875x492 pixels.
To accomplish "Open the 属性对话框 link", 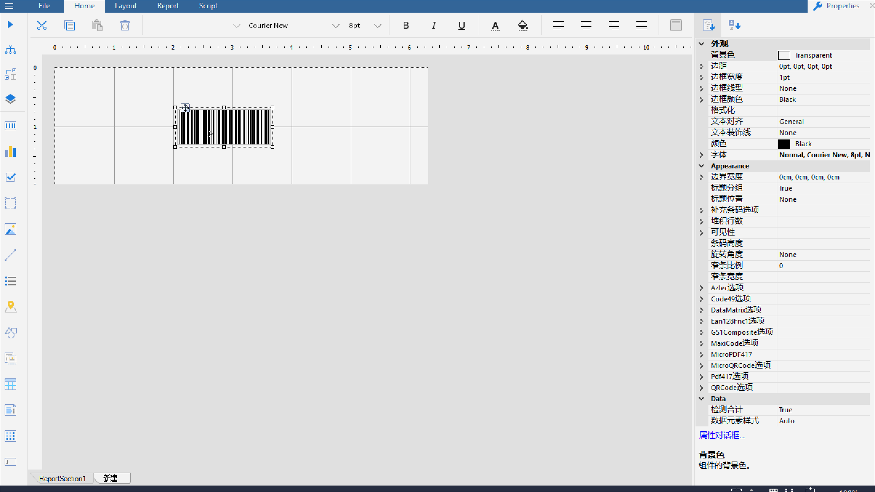I will coord(722,435).
